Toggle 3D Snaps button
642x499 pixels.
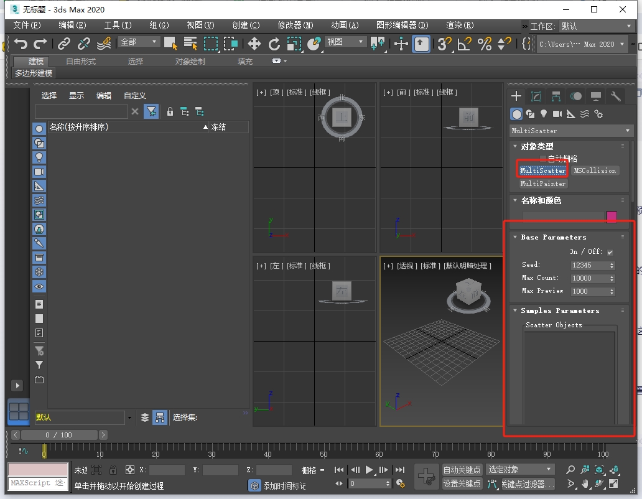[444, 44]
